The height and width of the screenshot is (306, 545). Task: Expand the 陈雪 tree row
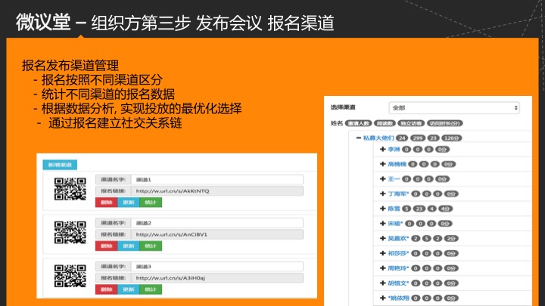382,209
